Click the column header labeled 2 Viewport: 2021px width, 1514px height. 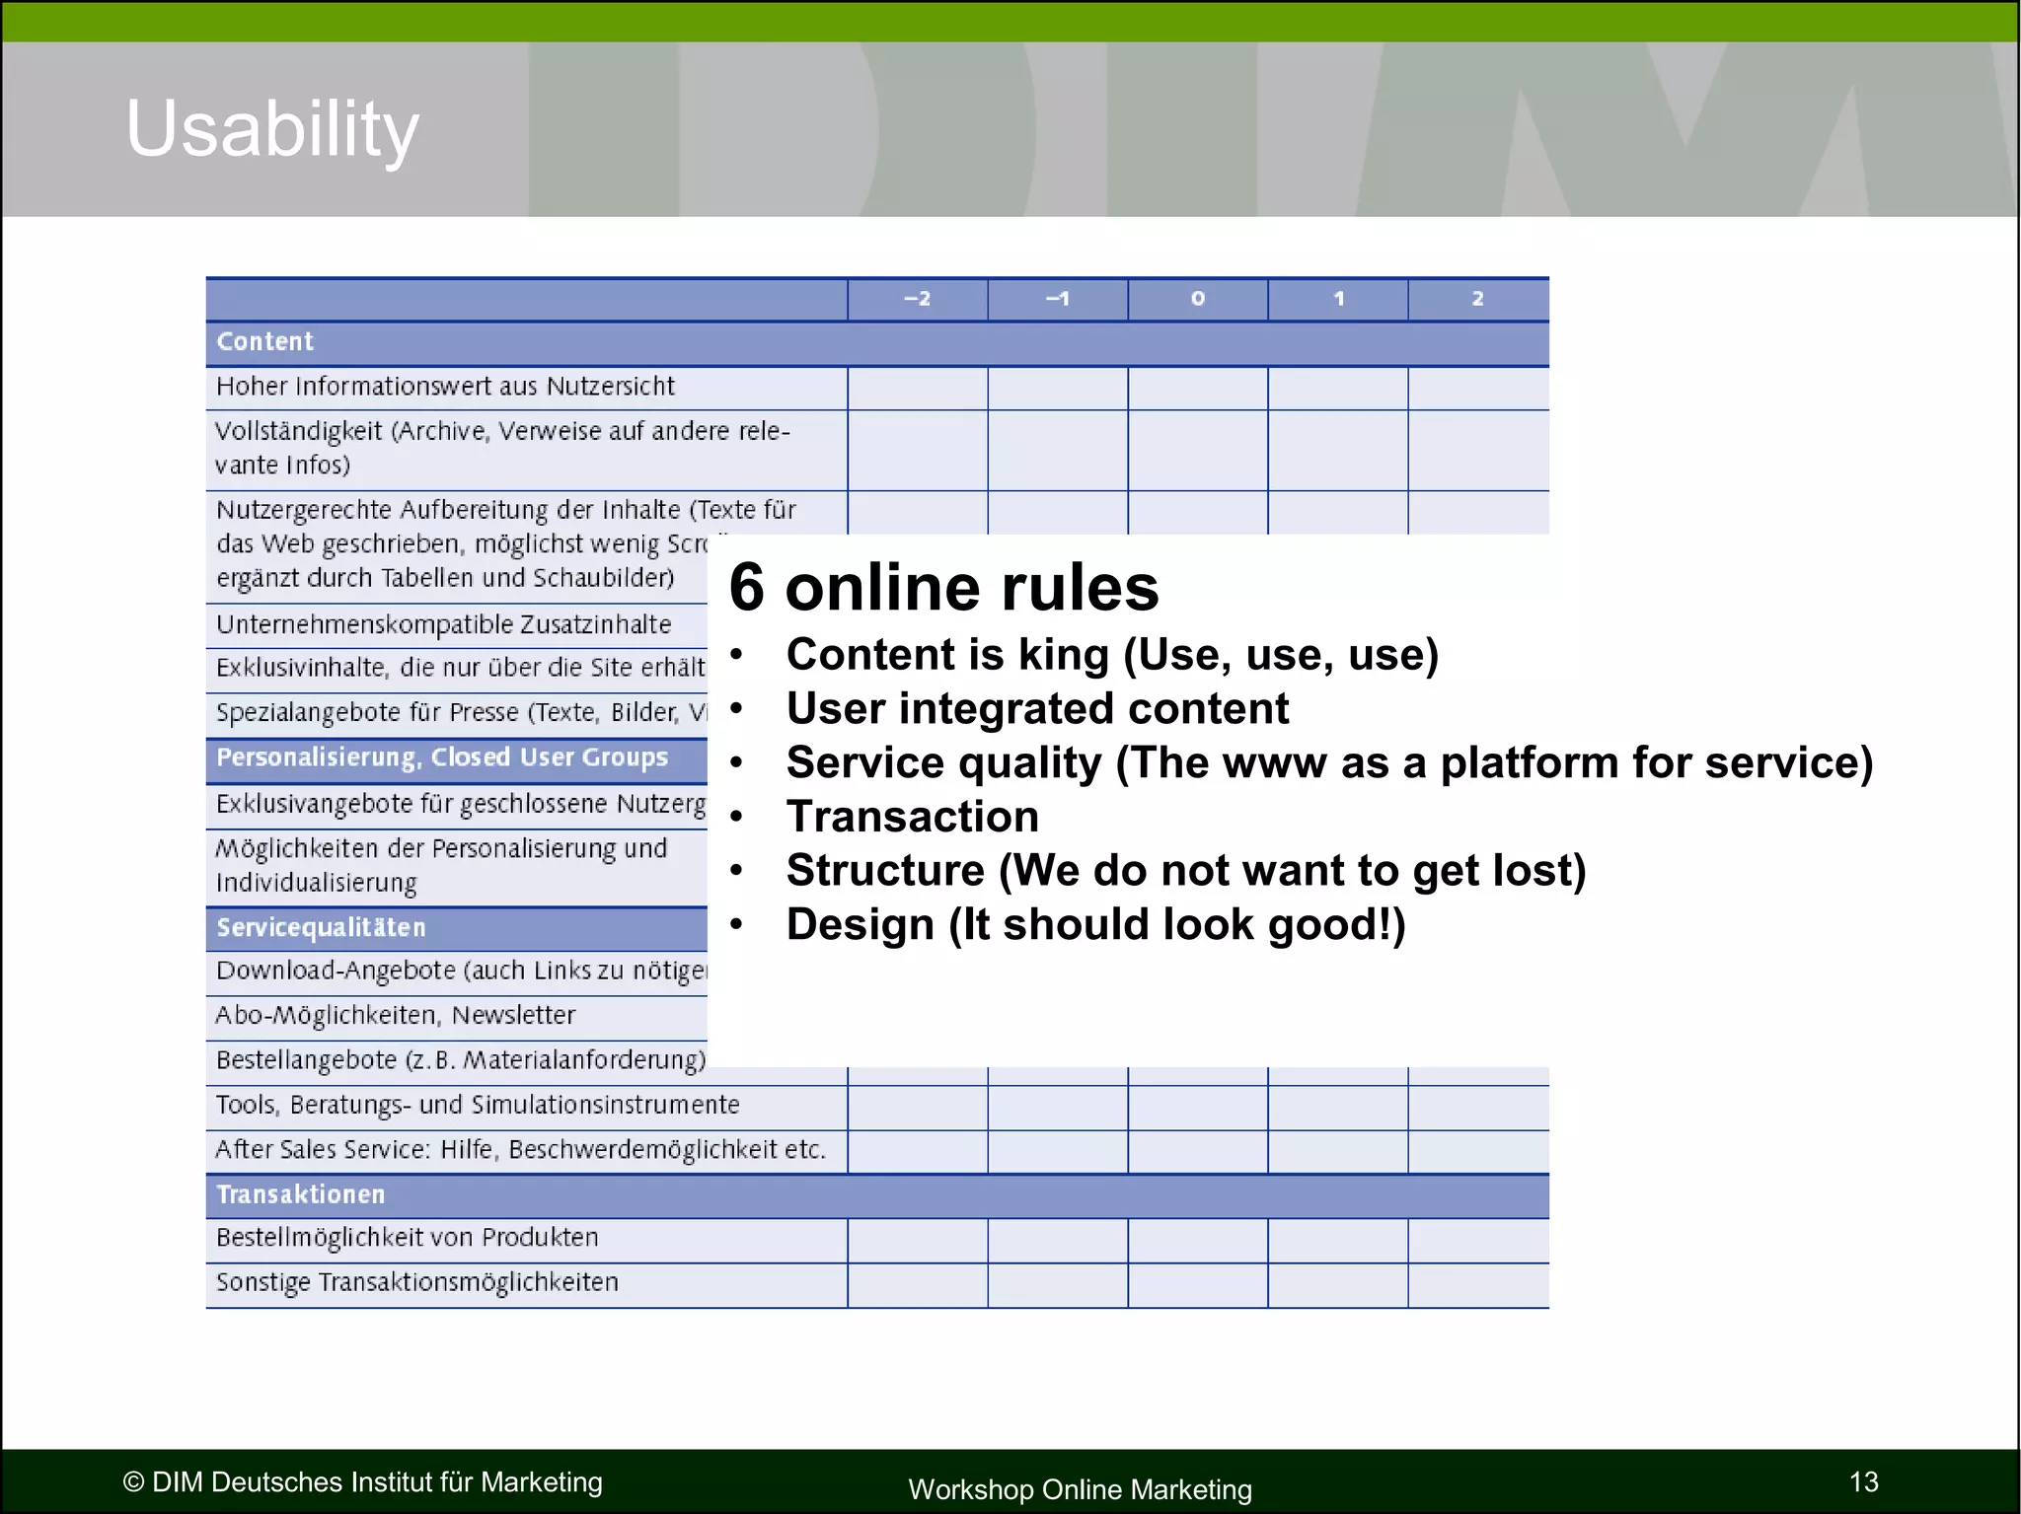(x=1477, y=299)
